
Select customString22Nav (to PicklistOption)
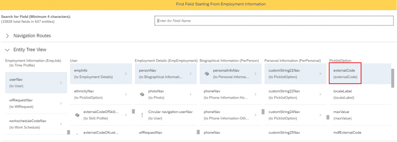pyautogui.click(x=295, y=94)
